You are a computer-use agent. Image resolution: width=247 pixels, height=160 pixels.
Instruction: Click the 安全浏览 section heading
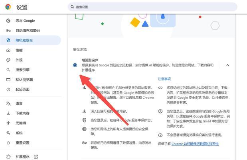[x=80, y=50]
